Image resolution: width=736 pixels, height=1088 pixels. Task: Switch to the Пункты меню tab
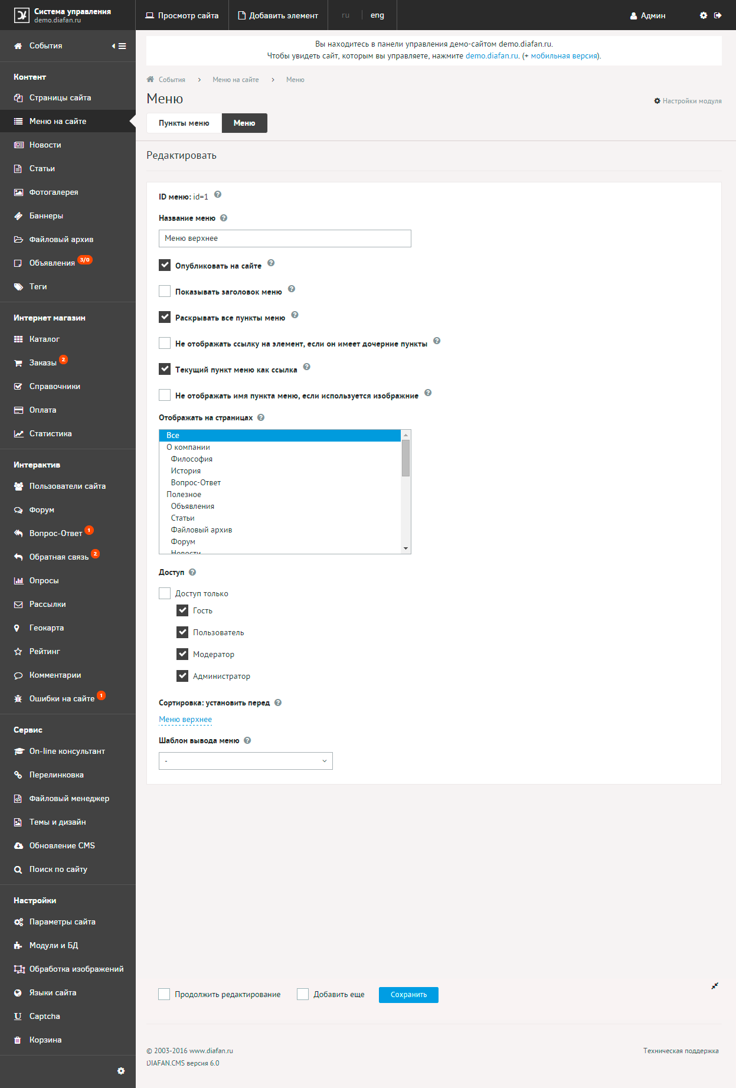coord(184,123)
